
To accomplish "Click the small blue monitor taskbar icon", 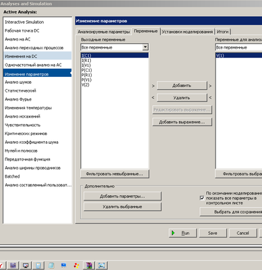I will coord(64,265).
